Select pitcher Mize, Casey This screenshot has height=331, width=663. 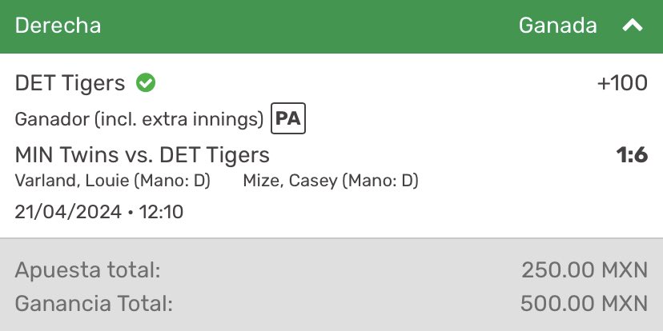[331, 181]
